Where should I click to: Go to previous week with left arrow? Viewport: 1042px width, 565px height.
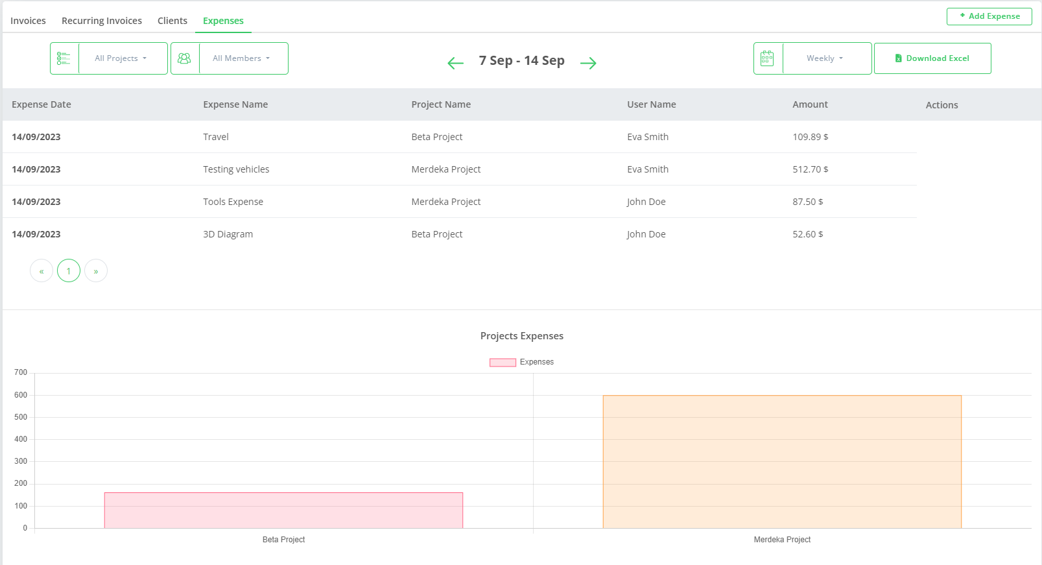click(x=456, y=63)
